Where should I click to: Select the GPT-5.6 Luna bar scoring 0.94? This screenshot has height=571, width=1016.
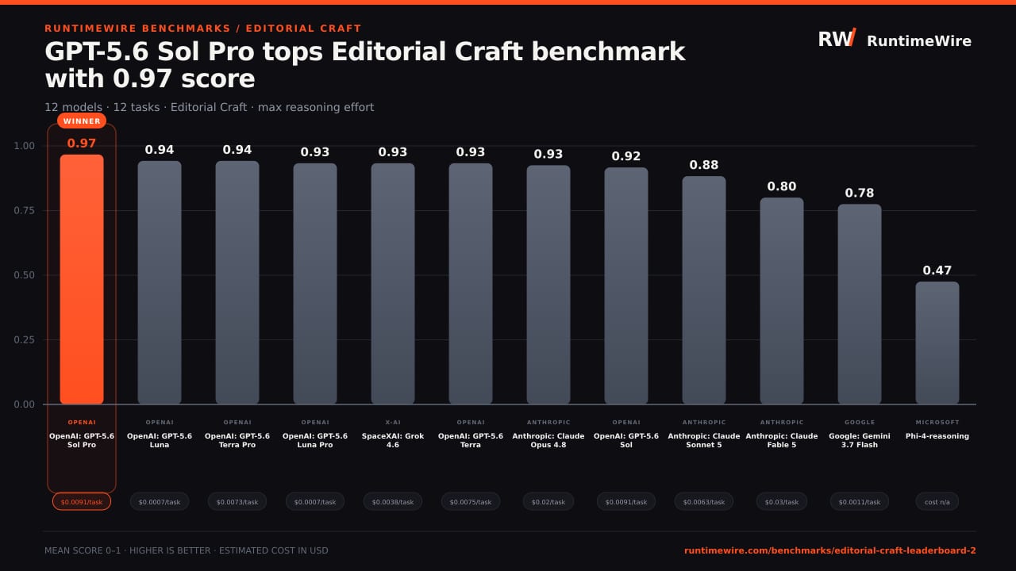click(x=160, y=283)
